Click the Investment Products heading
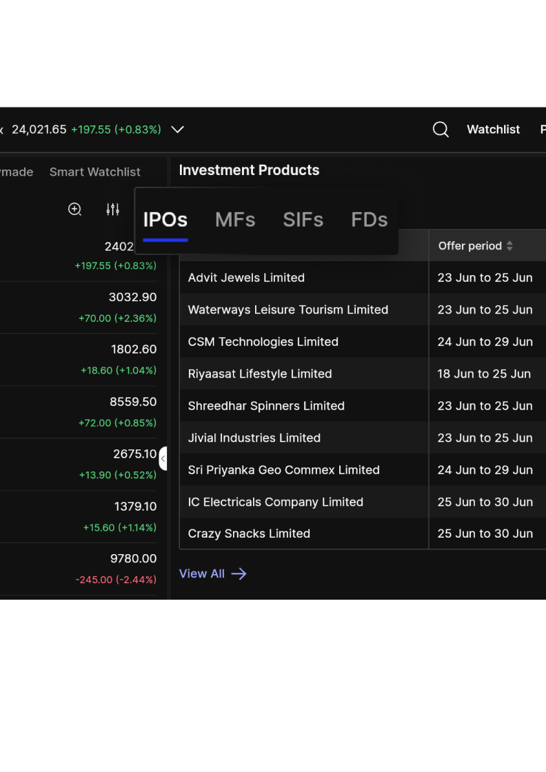 (x=249, y=170)
